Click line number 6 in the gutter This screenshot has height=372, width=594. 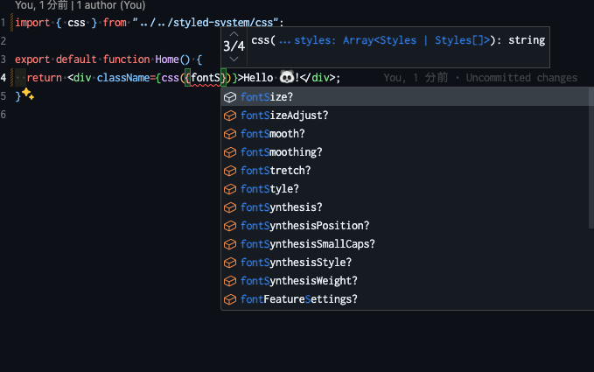pyautogui.click(x=3, y=114)
